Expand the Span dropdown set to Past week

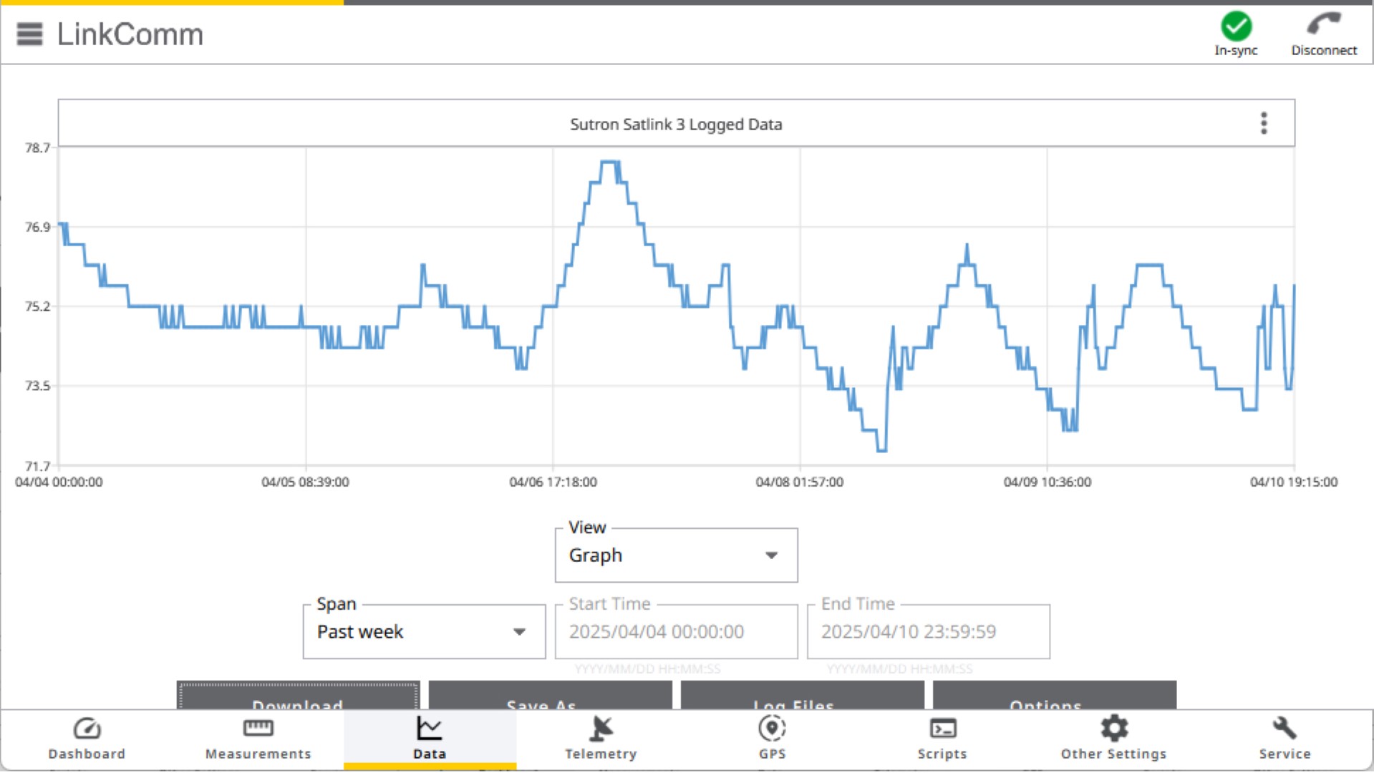424,632
